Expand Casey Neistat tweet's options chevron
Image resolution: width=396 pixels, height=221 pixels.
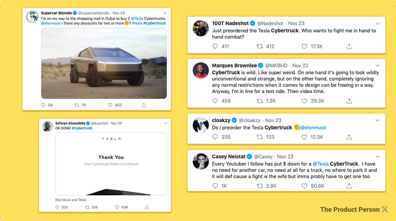pos(378,157)
